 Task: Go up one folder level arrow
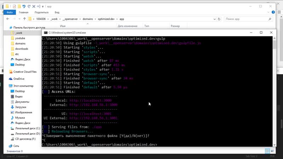tap(24, 19)
